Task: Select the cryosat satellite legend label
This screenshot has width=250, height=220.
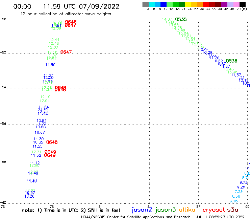Action: click(x=214, y=210)
